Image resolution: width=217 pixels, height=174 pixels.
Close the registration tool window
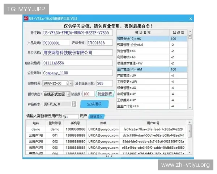click(x=191, y=18)
